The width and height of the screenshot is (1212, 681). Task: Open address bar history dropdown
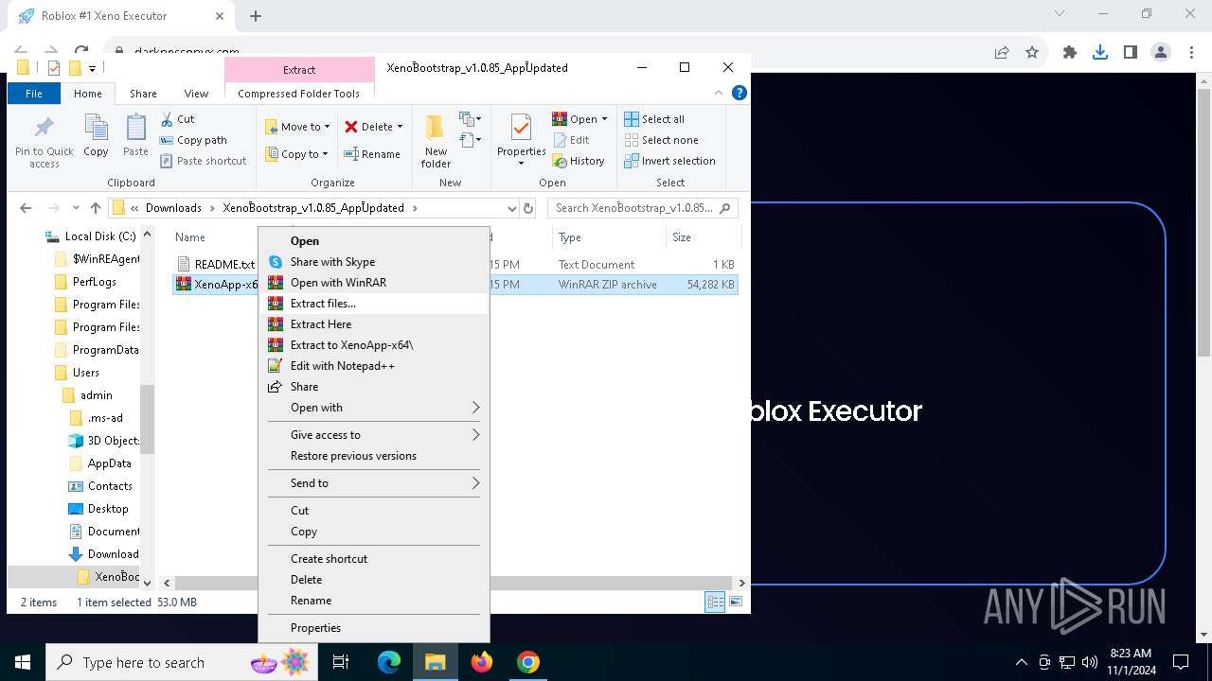click(512, 208)
